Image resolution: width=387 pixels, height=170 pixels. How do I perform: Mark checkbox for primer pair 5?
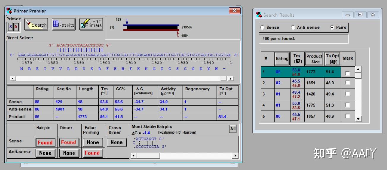(348, 116)
